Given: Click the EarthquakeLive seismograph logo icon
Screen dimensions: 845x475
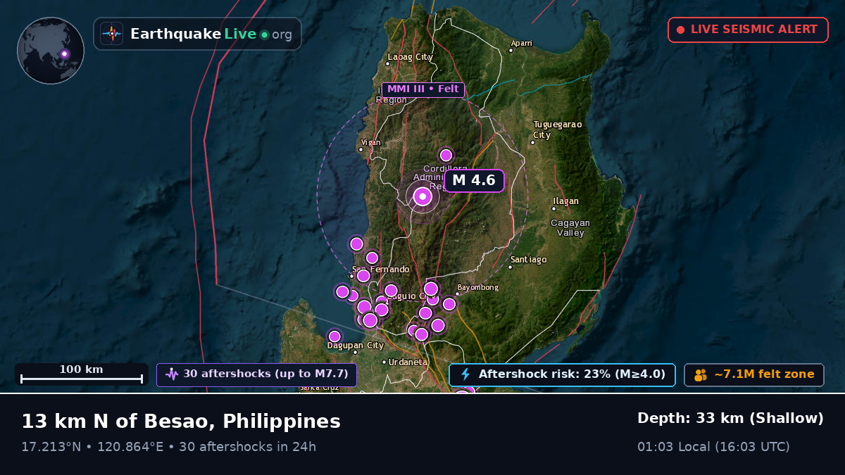Looking at the screenshot, I should coord(112,34).
